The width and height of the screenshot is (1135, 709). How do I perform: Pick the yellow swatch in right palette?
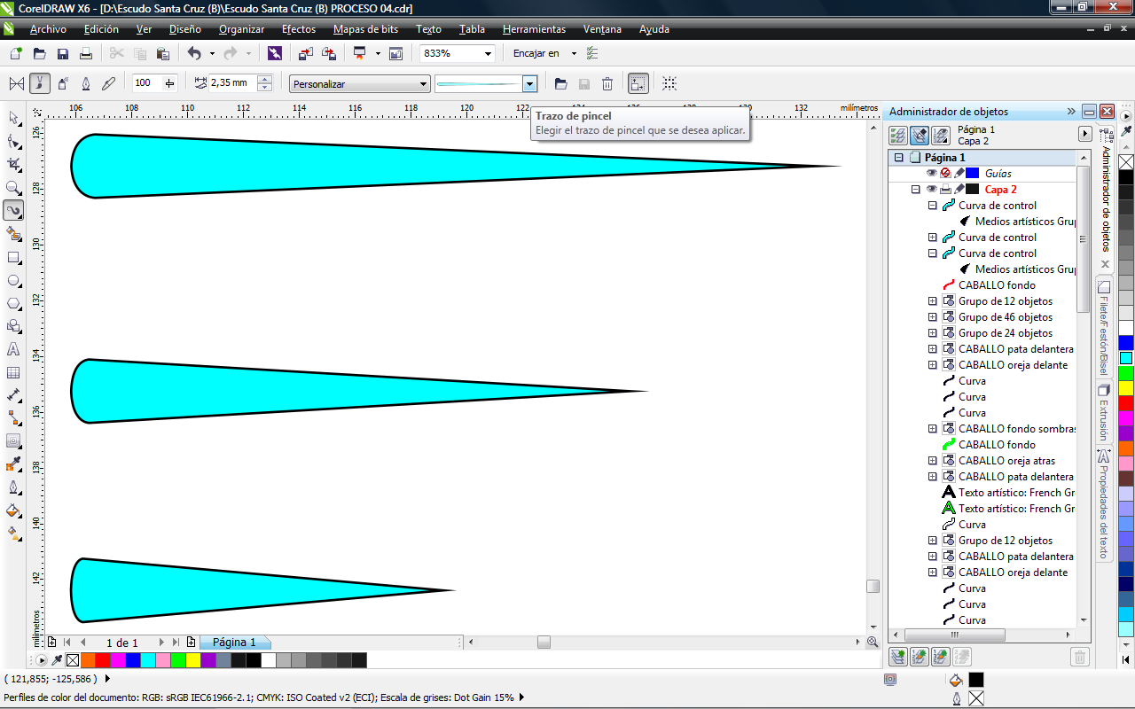(x=1125, y=387)
